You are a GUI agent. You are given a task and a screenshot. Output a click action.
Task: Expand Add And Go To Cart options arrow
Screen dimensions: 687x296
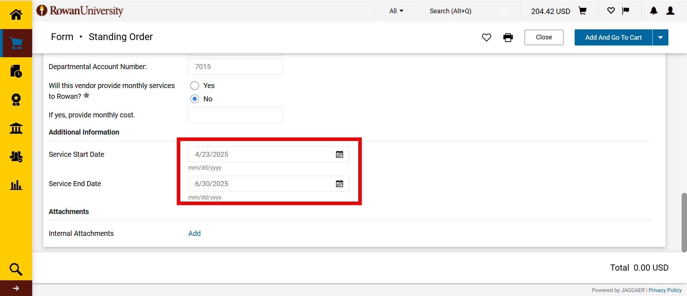coord(661,38)
